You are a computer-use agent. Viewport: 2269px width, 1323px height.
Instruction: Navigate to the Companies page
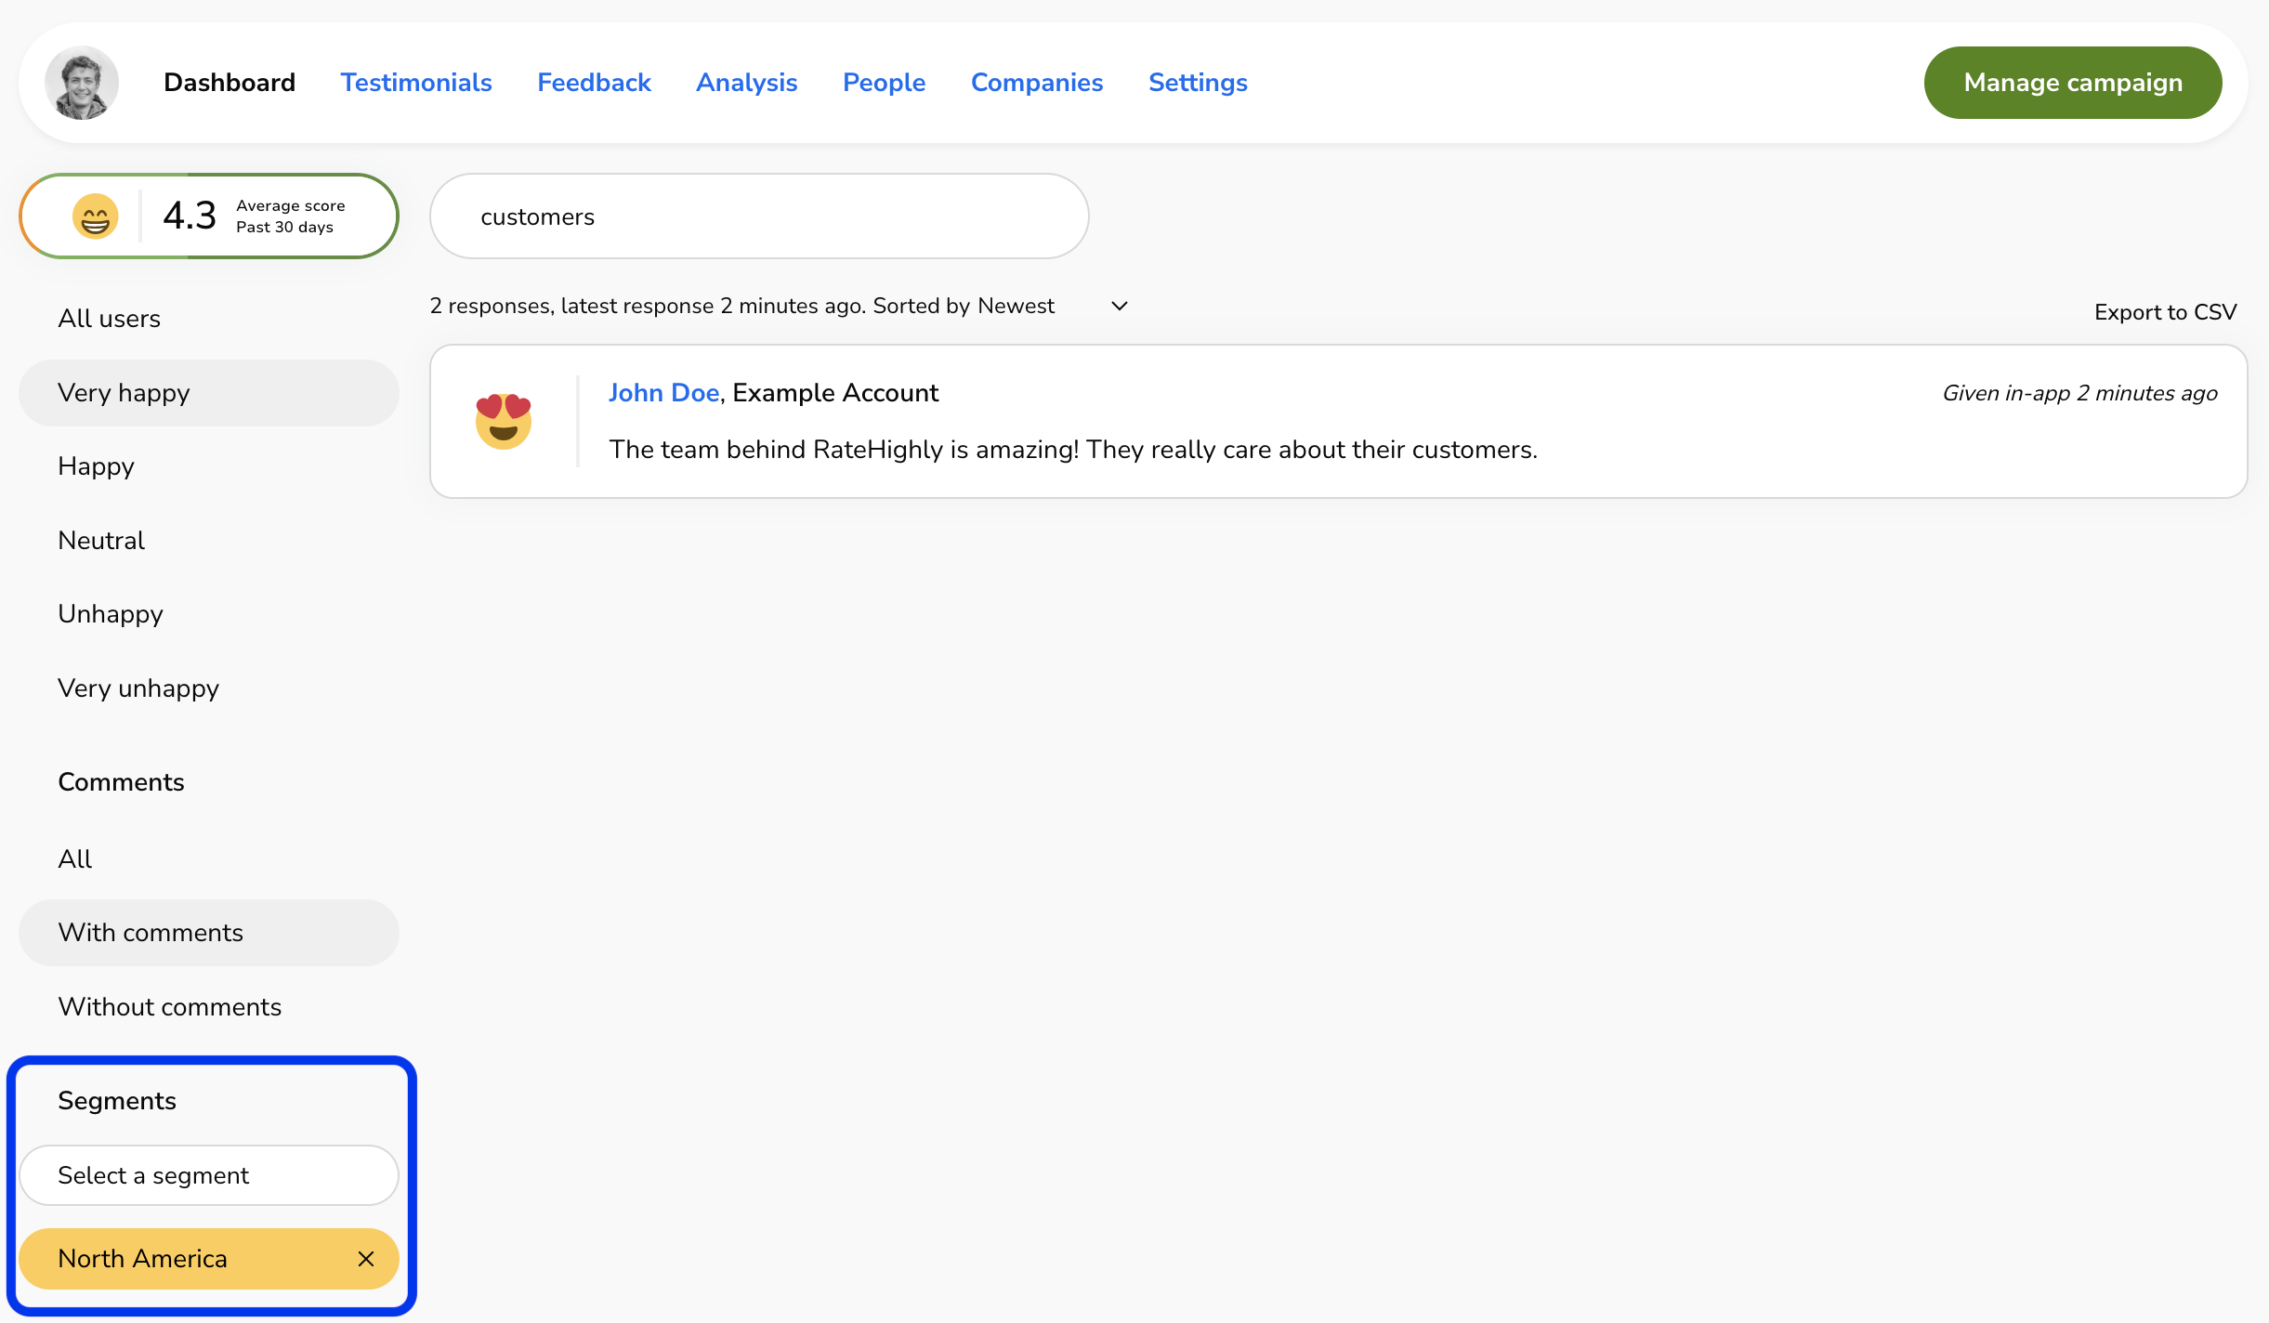(1036, 83)
